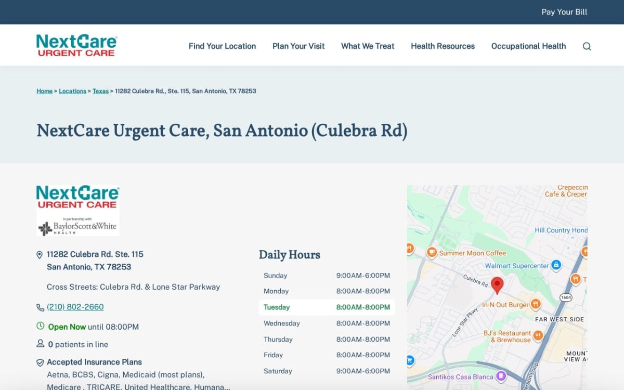Open the Texas breadcrumb link
Screen dimensions: 624x390
(x=100, y=91)
